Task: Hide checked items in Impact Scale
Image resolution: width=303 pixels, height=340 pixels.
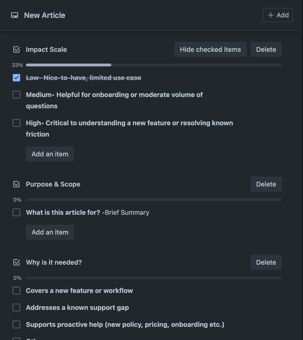Action: coord(211,49)
